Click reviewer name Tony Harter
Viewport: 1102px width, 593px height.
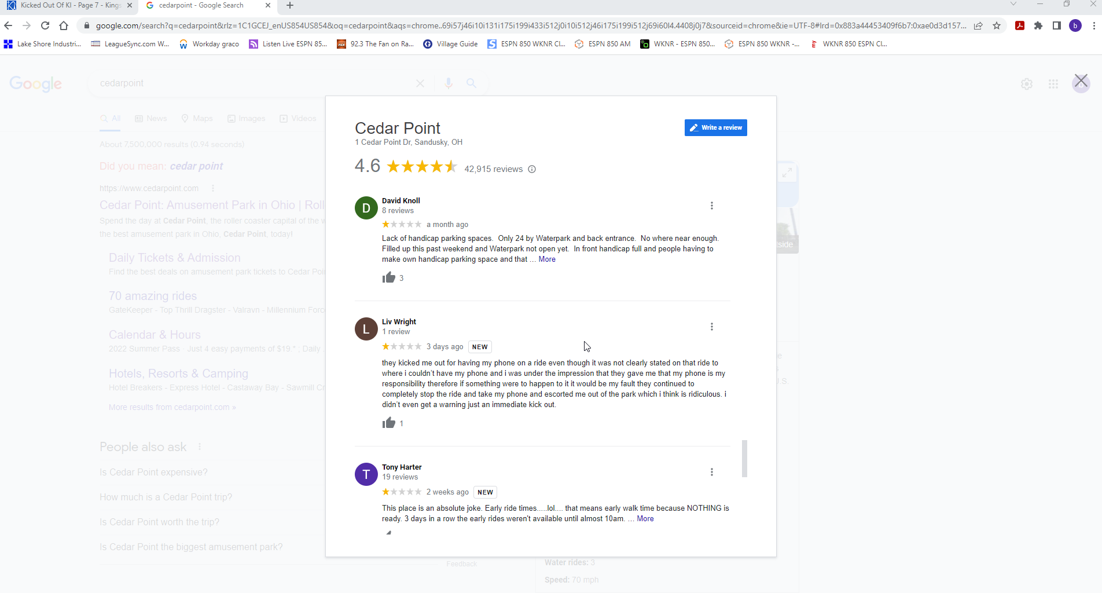tap(402, 467)
